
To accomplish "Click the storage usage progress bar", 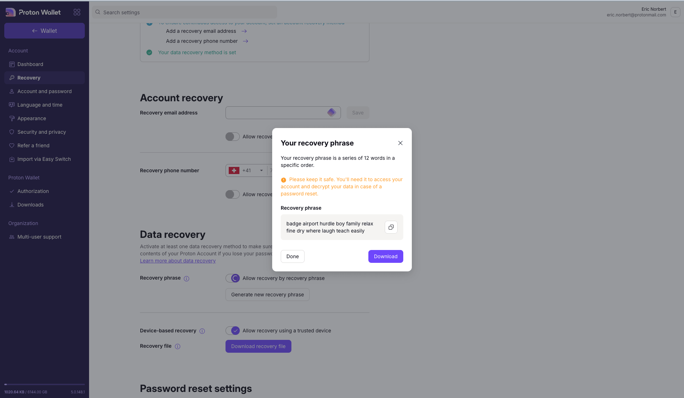I will [45, 384].
